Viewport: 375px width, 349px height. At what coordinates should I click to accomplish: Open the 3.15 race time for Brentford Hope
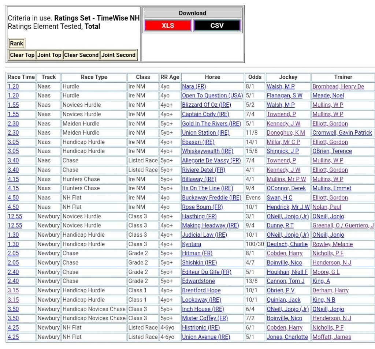click(x=13, y=290)
